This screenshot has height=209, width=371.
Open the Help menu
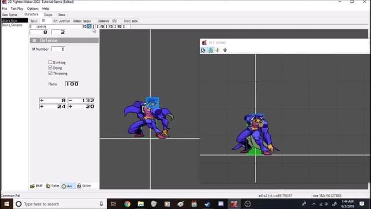46,9
